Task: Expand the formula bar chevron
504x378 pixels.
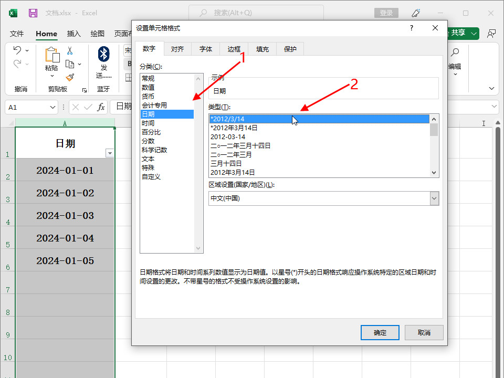Action: click(x=494, y=107)
